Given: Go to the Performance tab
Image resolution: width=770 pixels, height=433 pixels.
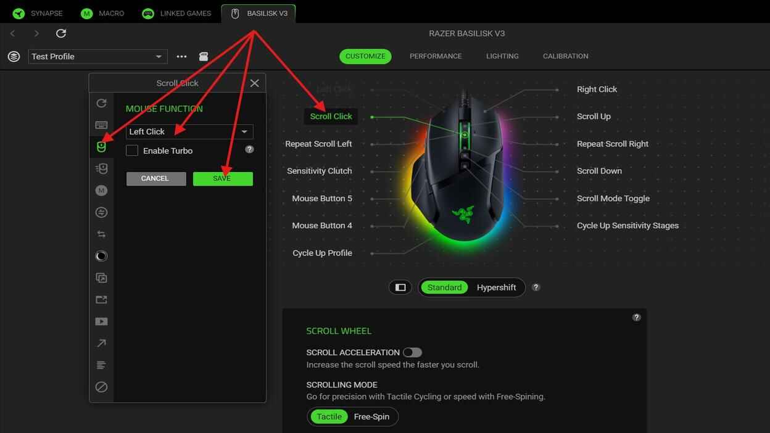Looking at the screenshot, I should (436, 56).
